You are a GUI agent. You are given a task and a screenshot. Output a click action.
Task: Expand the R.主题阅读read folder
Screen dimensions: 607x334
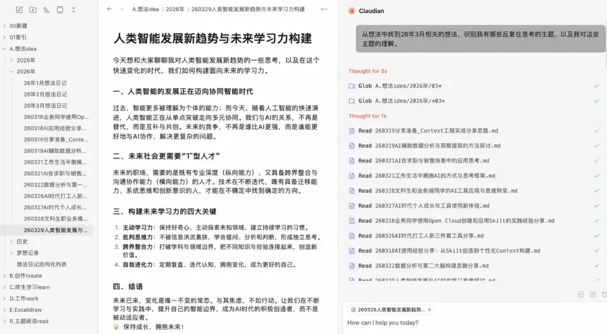coord(4,321)
